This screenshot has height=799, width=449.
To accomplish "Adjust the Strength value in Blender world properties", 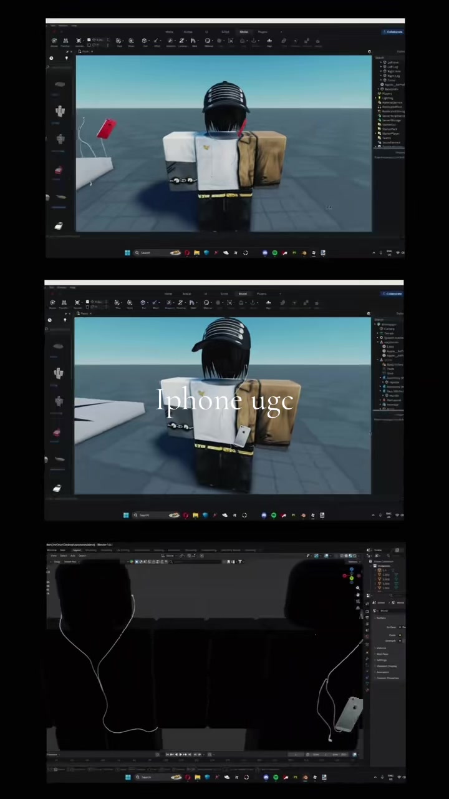I will [403, 640].
